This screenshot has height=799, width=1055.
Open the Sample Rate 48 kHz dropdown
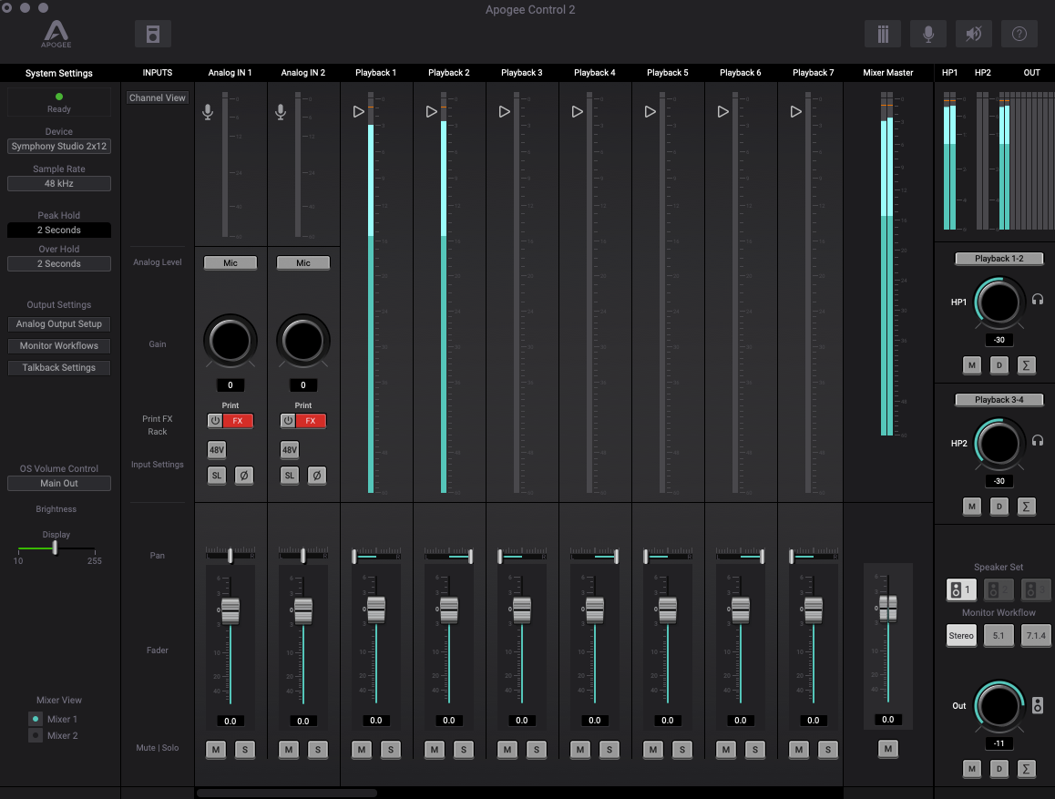click(x=59, y=184)
